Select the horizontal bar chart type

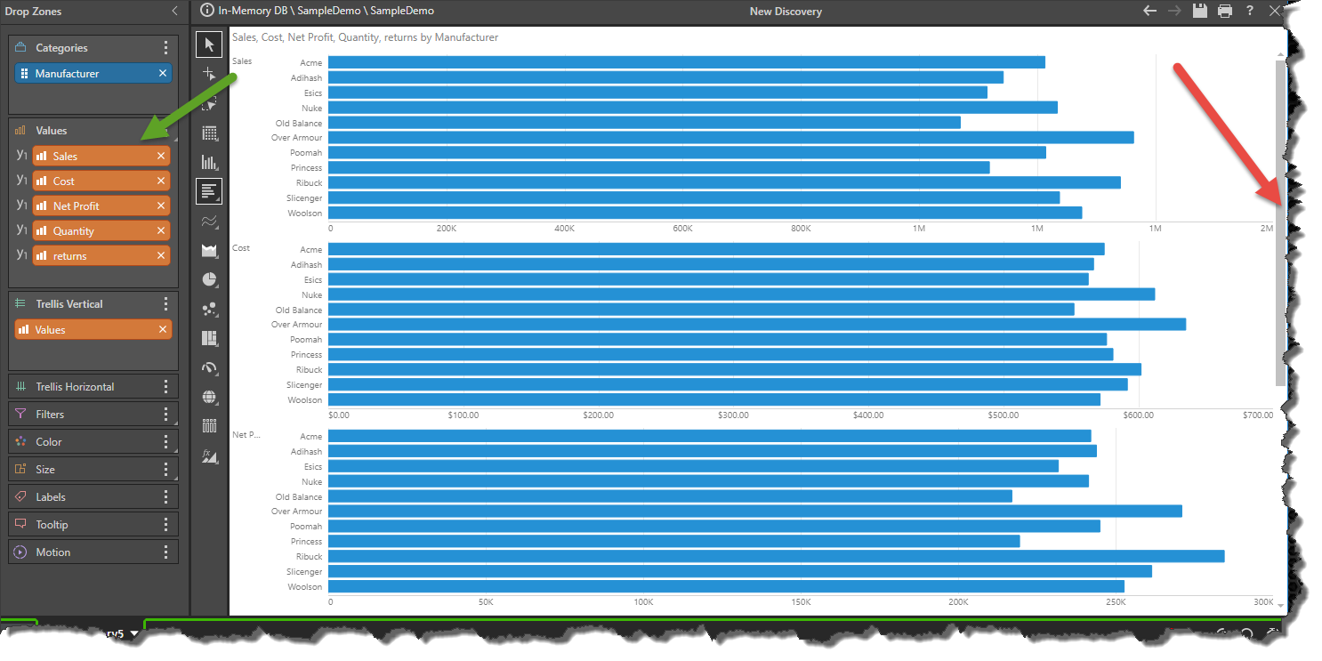click(x=209, y=191)
